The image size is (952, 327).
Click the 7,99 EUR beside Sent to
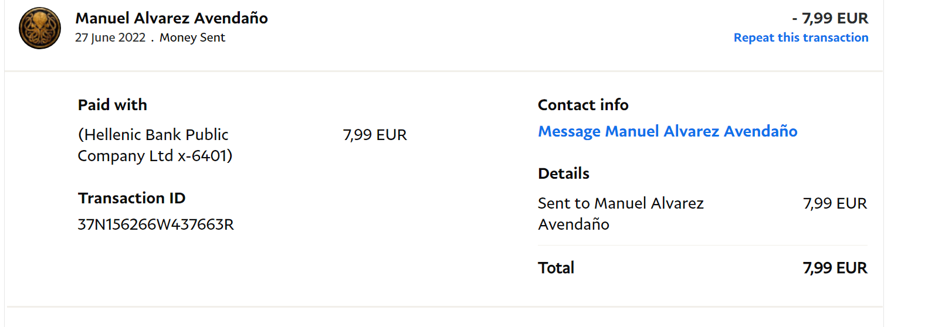[835, 203]
